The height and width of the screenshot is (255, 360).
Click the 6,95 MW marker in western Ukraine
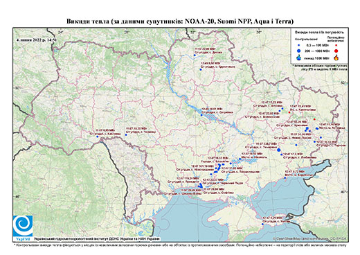[x=97, y=137]
